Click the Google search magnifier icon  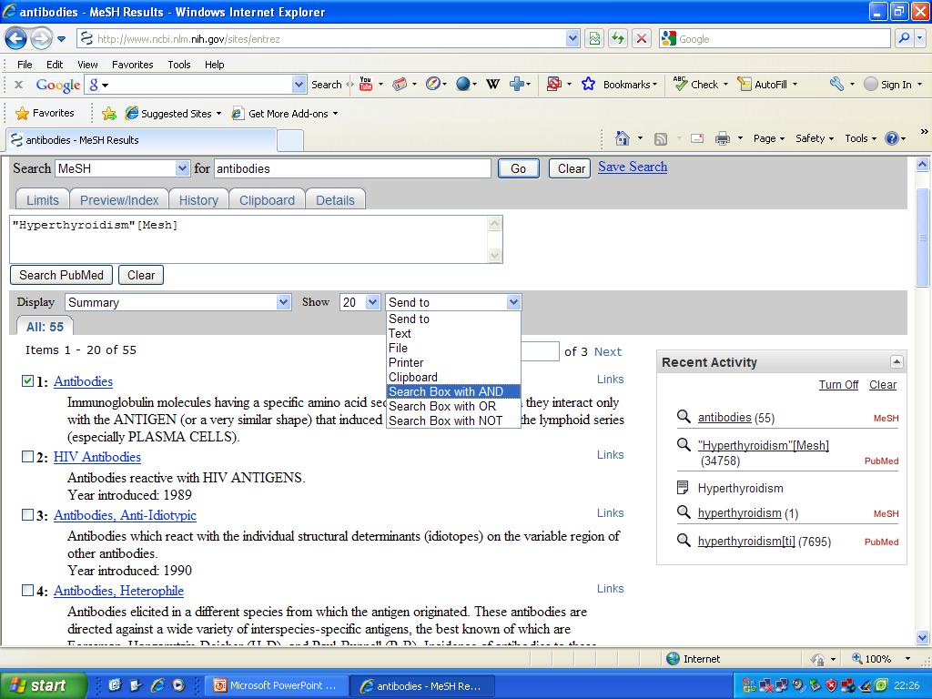coord(904,39)
